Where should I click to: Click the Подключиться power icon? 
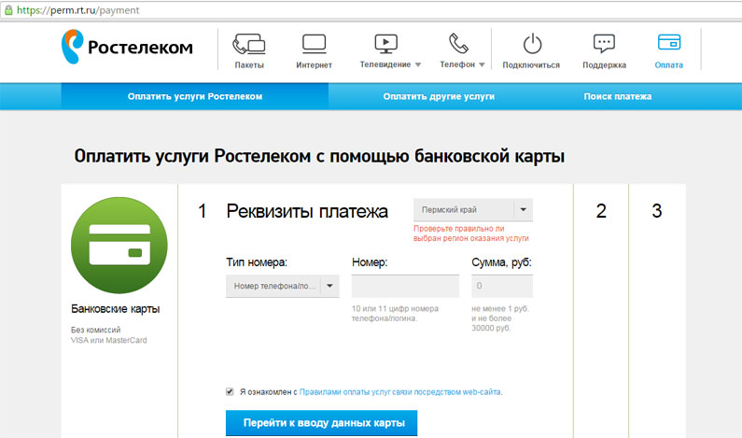pos(531,44)
